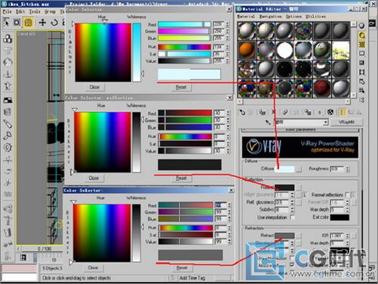
Task: Select the orange material sample sphere
Action: coord(246,50)
